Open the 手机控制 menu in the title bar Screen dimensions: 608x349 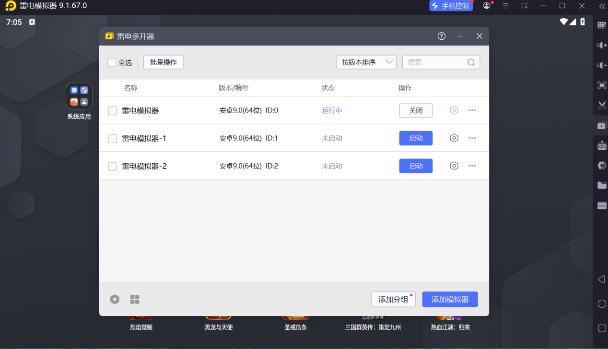click(451, 7)
